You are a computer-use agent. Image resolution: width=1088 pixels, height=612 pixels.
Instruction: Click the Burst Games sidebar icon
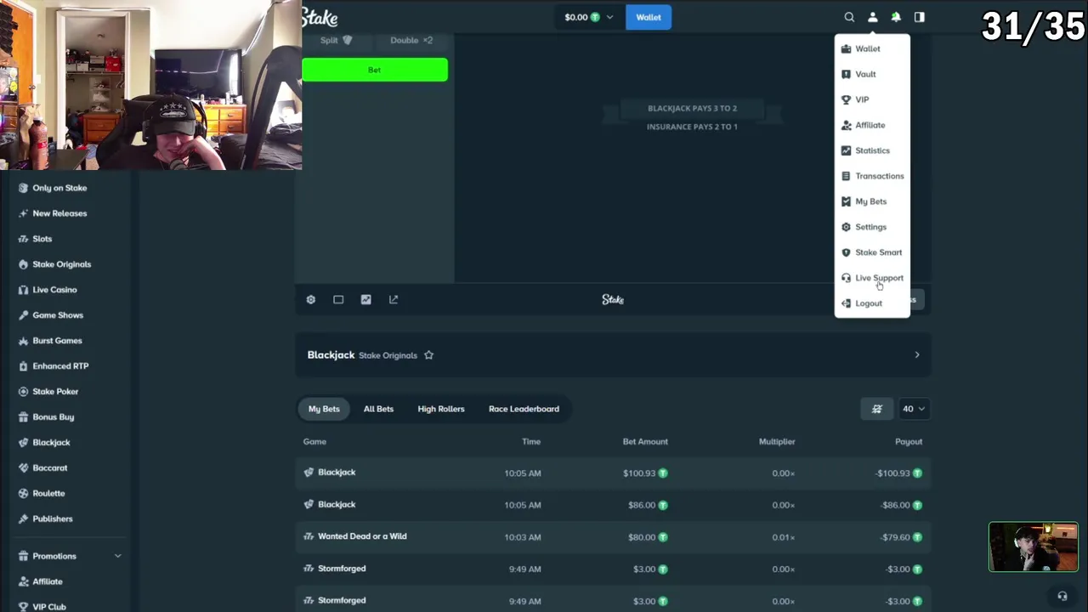pyautogui.click(x=24, y=341)
